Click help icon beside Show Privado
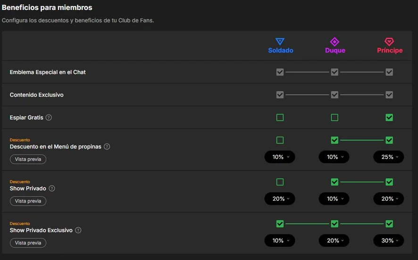The height and width of the screenshot is (260, 418). point(52,188)
